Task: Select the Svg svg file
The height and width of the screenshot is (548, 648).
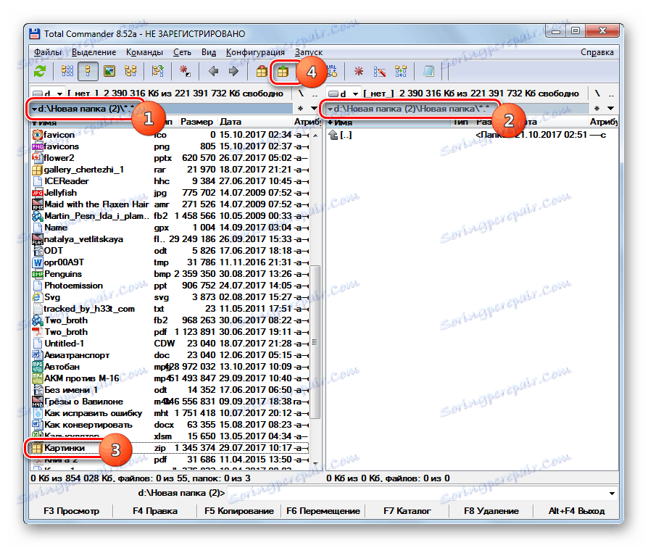Action: (170, 296)
